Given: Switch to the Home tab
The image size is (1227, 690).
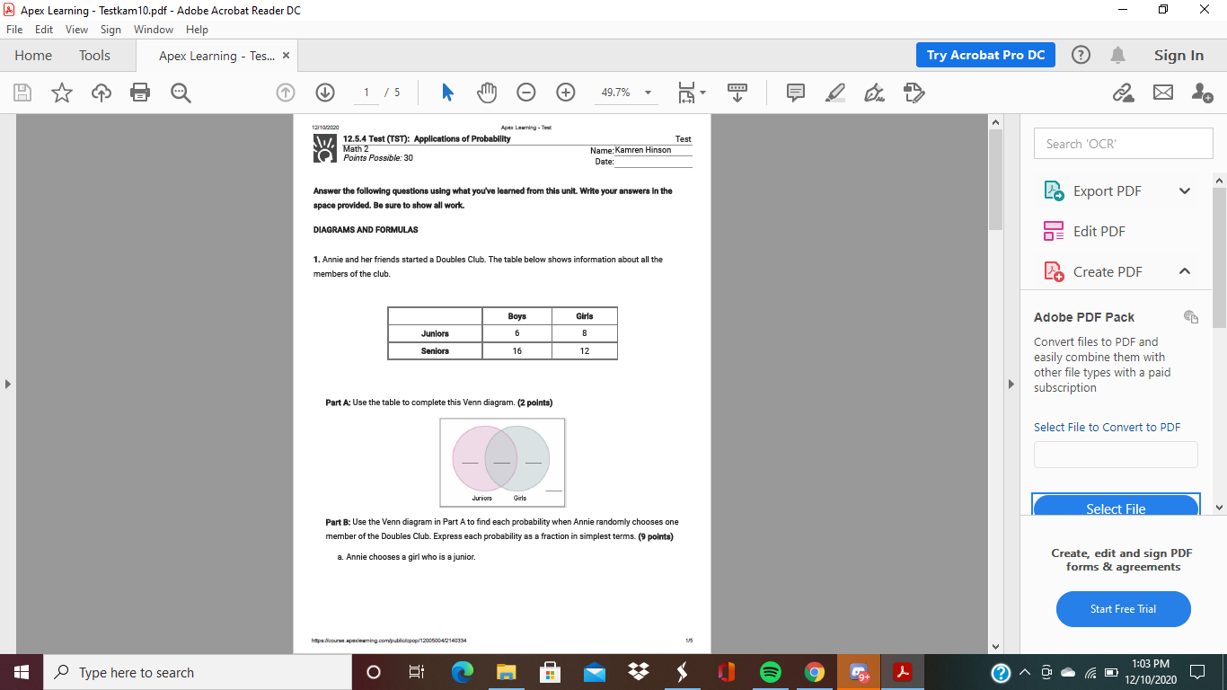Looking at the screenshot, I should pyautogui.click(x=33, y=55).
